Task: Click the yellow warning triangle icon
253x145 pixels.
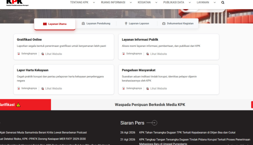Action: [x=18, y=105]
